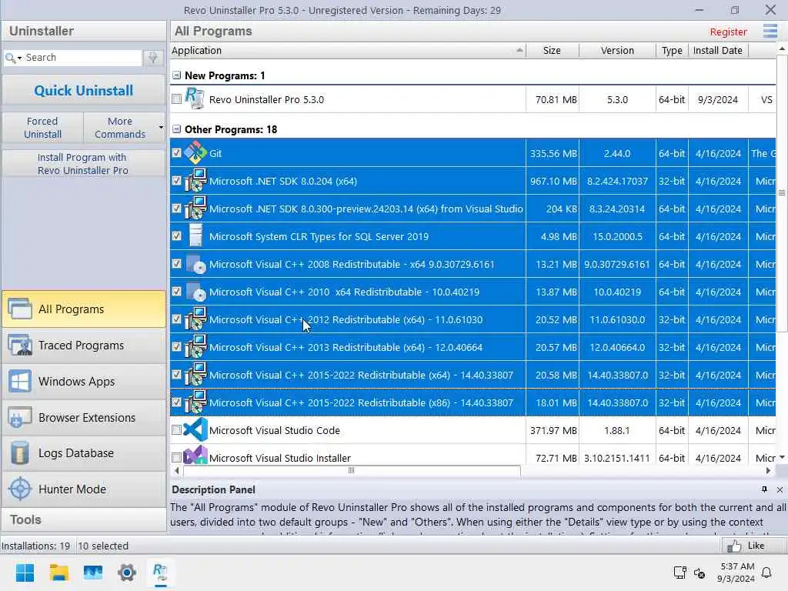Viewport: 788px width, 591px height.
Task: Uncheck System CLR Types for SQL Server checkbox
Action: [x=176, y=235]
